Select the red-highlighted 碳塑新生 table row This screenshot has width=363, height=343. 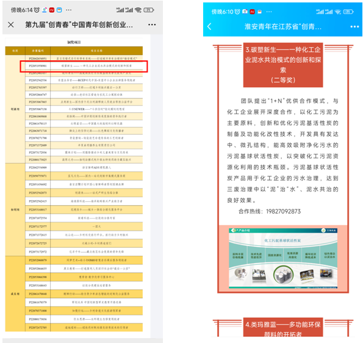tap(84, 67)
